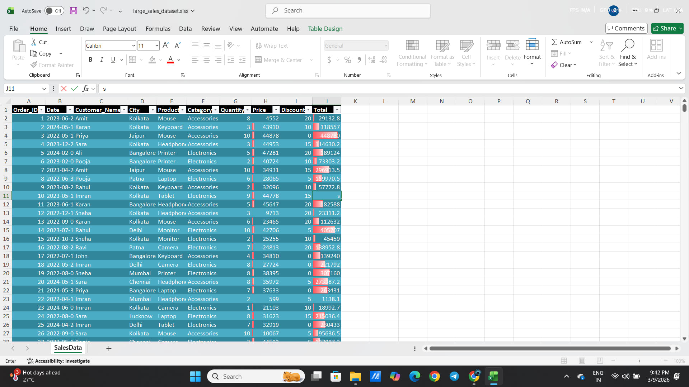The image size is (689, 387).
Task: Open Chrome from the Windows taskbar
Action: [x=434, y=376]
